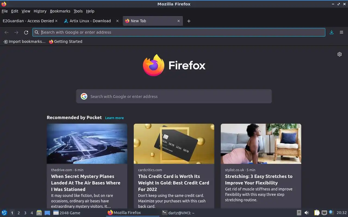Switch to workspace 2
The height and width of the screenshot is (217, 348).
point(18,213)
